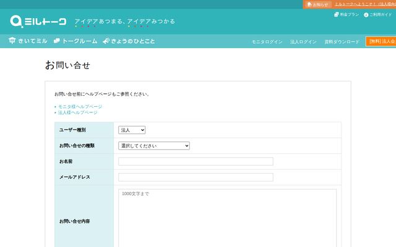Click the お問い合せ内容 label
The height and width of the screenshot is (247, 396).
[74, 221]
